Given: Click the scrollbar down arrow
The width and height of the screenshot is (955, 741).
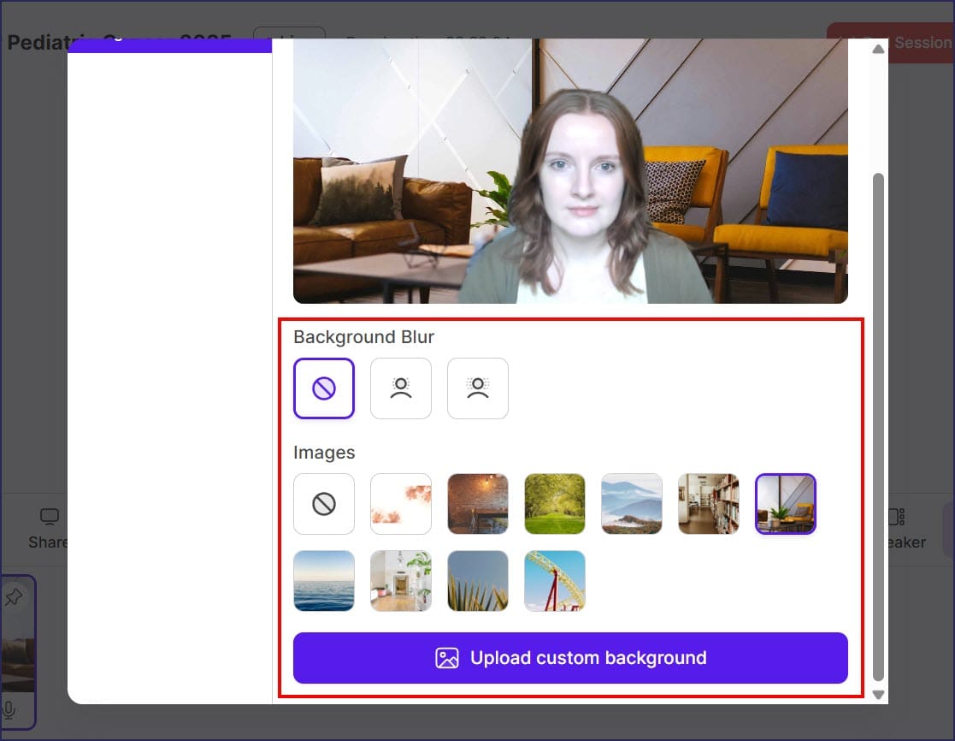Looking at the screenshot, I should [878, 694].
